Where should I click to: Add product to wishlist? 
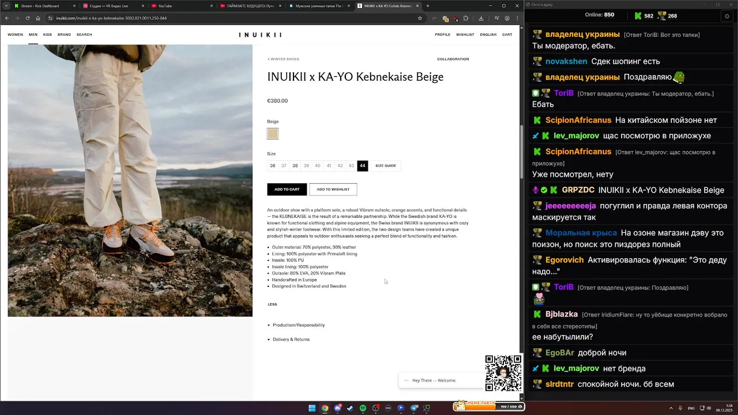coord(333,189)
